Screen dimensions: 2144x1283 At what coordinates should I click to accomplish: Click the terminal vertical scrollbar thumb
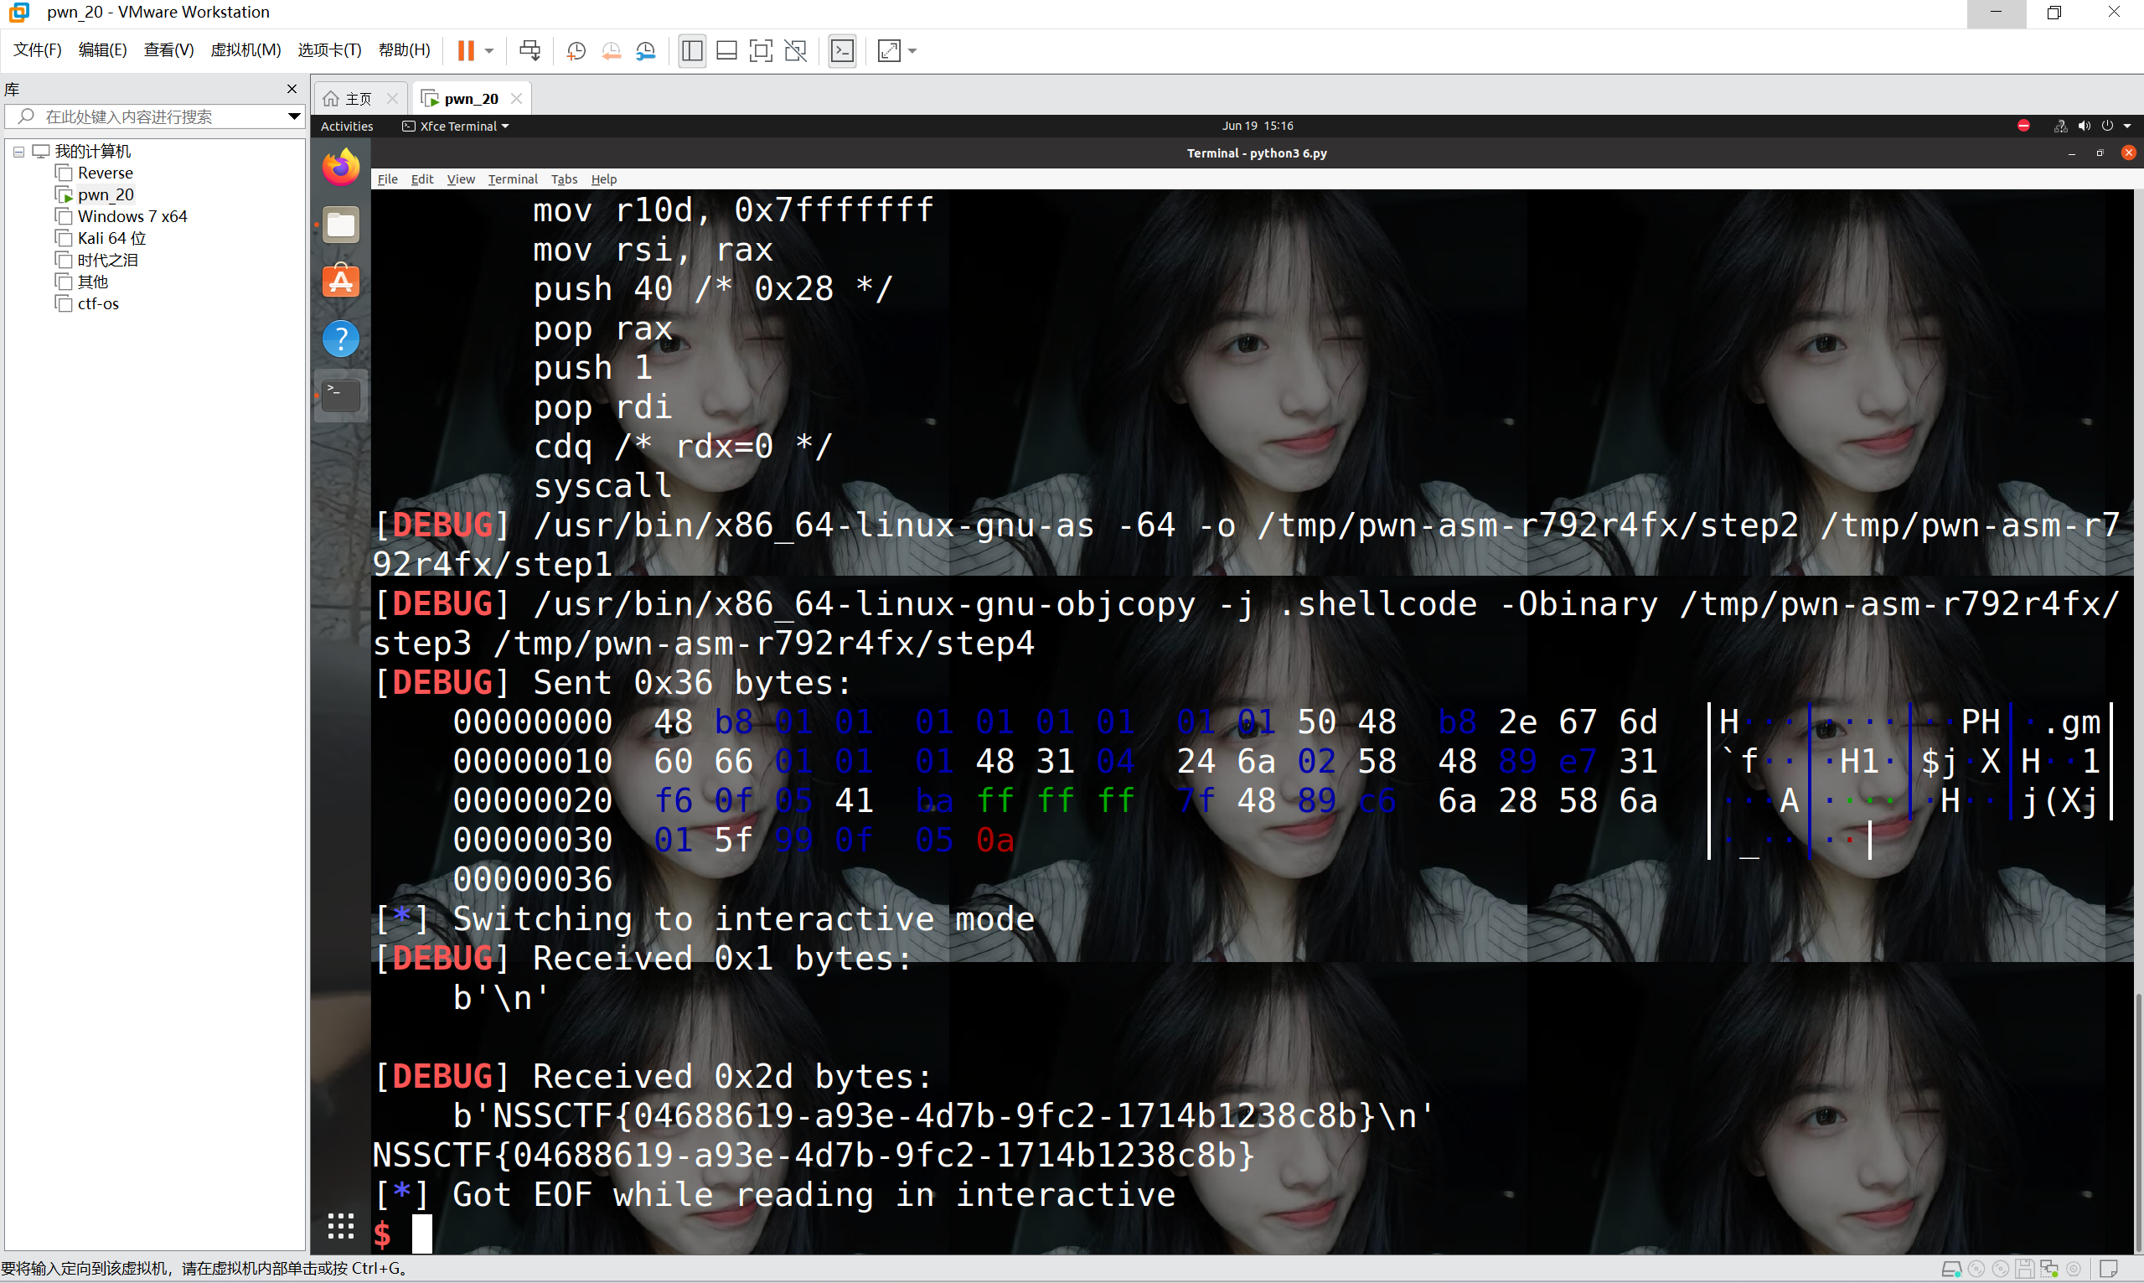[x=2139, y=1124]
